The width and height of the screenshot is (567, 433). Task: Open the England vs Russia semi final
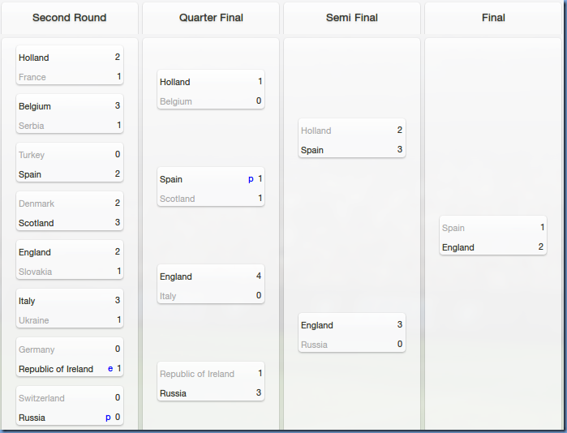coord(352,335)
